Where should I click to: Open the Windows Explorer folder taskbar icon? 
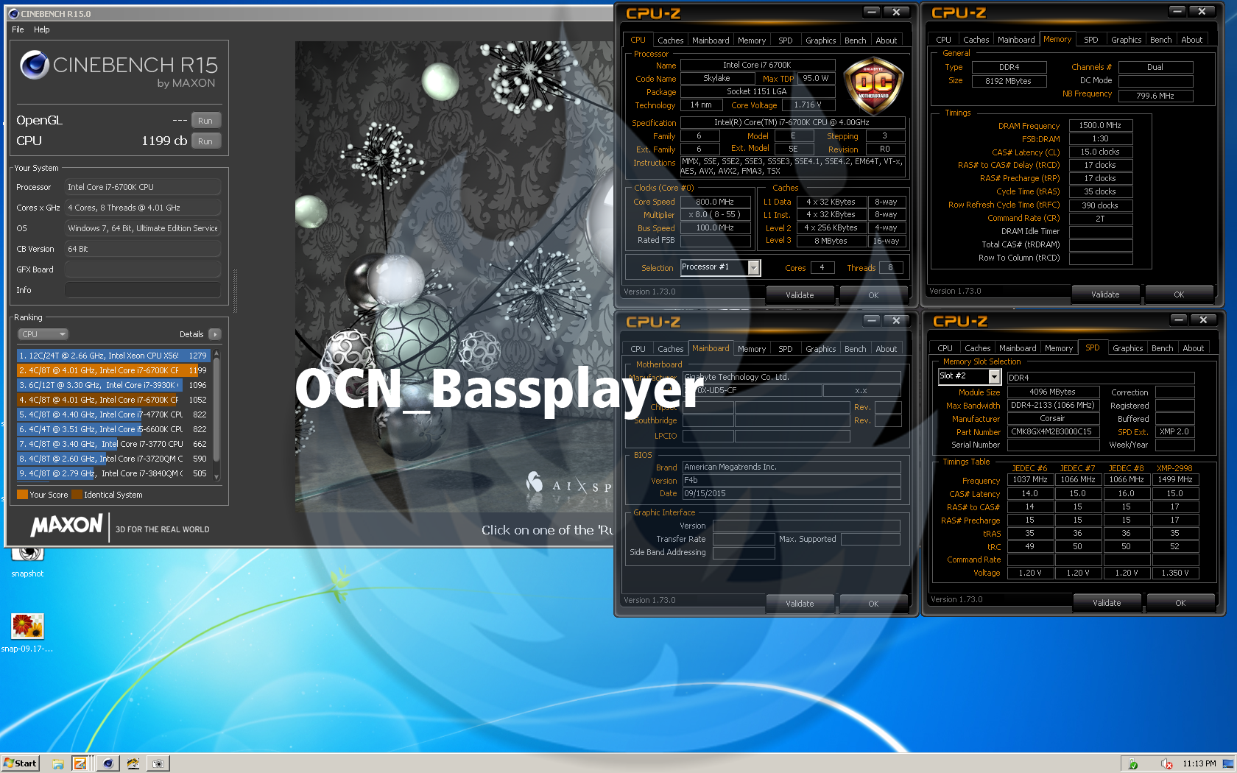[x=58, y=763]
